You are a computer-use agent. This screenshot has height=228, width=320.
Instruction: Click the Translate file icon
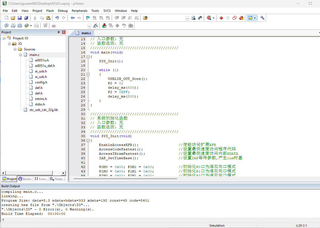[6, 26]
